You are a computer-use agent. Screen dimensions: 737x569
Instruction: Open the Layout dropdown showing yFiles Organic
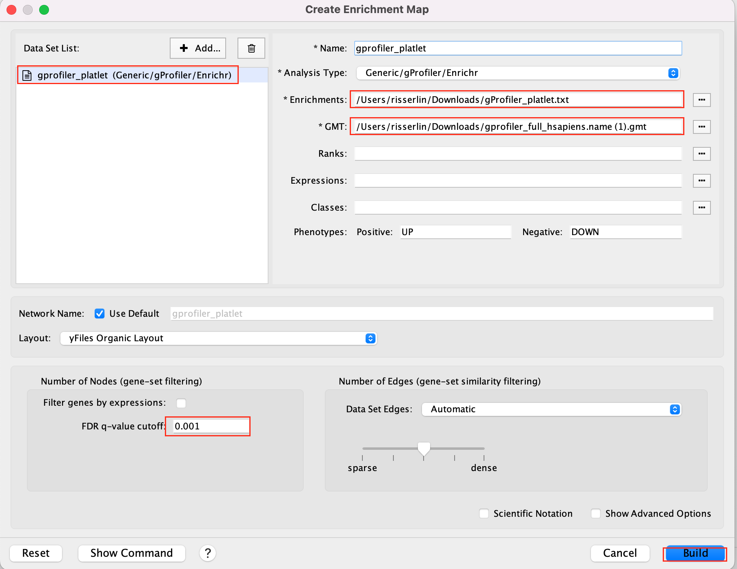218,338
